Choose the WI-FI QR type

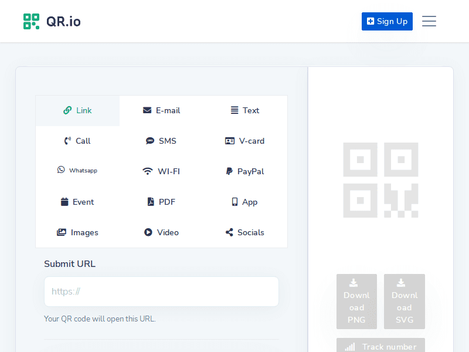(161, 171)
